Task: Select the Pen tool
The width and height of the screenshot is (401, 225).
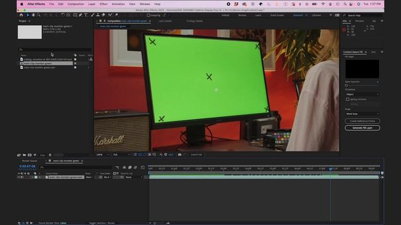Action: tap(81, 15)
